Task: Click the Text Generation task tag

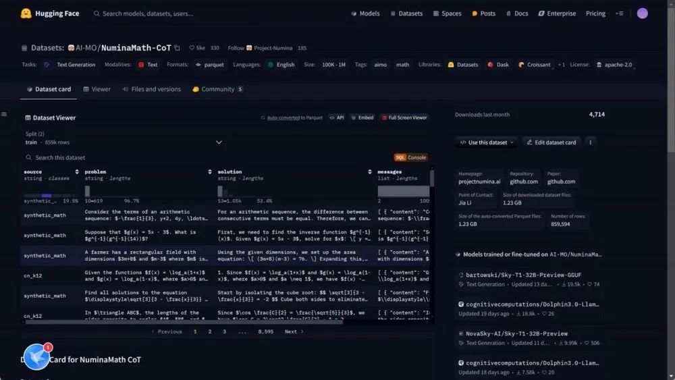Action: click(72, 65)
